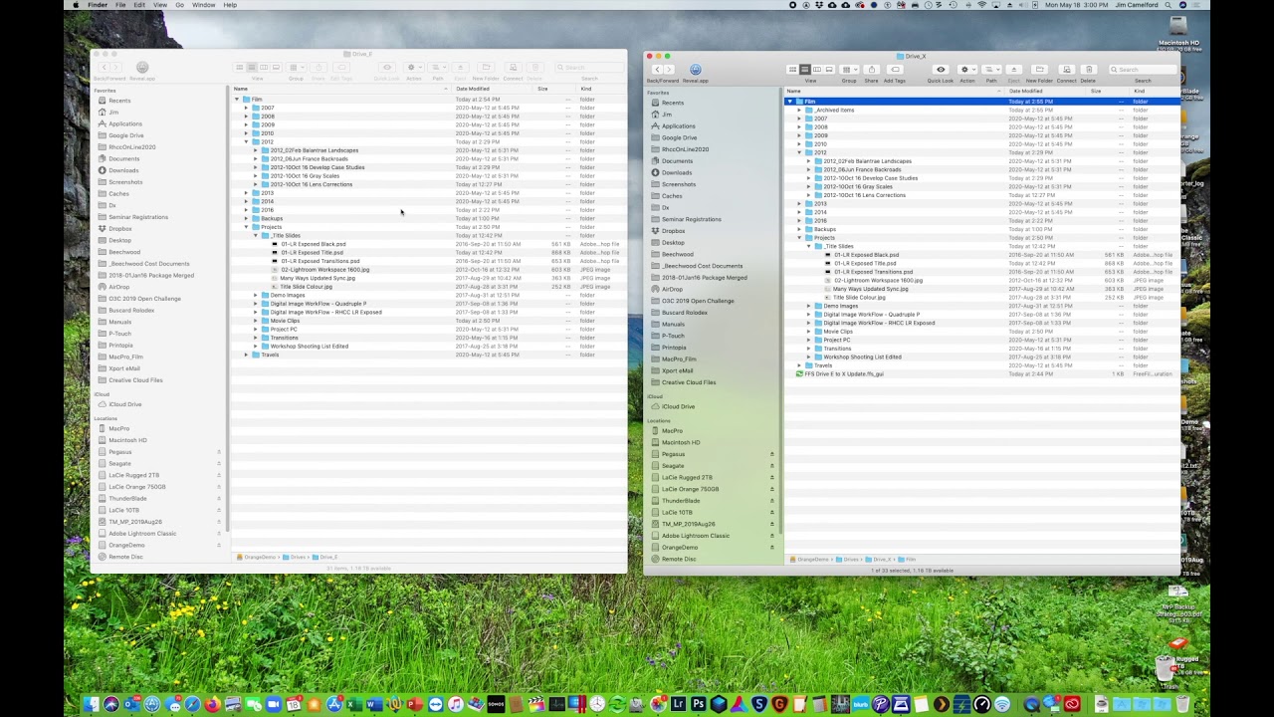This screenshot has height=717, width=1274.
Task: Click Eject icon in Drive_X toolbar
Action: 1014,70
